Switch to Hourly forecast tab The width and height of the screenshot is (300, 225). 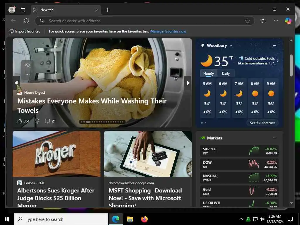click(x=209, y=74)
